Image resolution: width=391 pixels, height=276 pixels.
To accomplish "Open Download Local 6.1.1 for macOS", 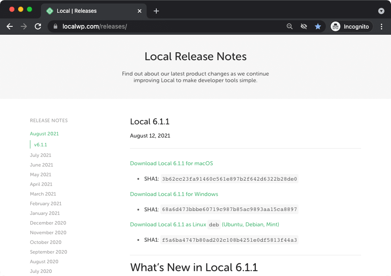I will tap(172, 163).
